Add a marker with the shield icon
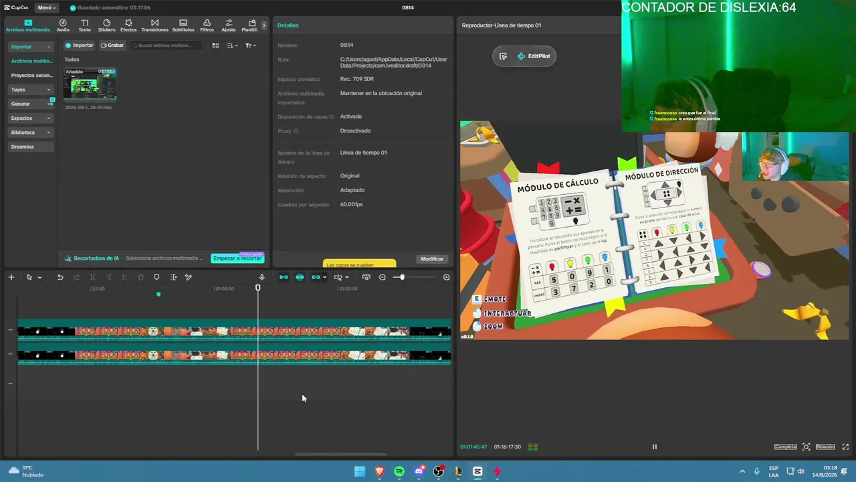This screenshot has width=856, height=482. click(x=156, y=277)
